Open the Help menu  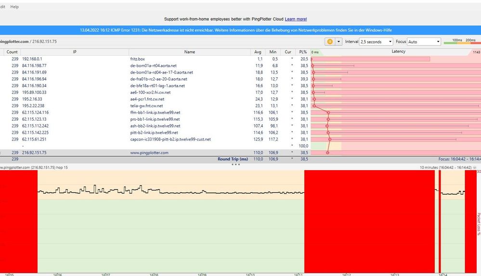pos(14,6)
